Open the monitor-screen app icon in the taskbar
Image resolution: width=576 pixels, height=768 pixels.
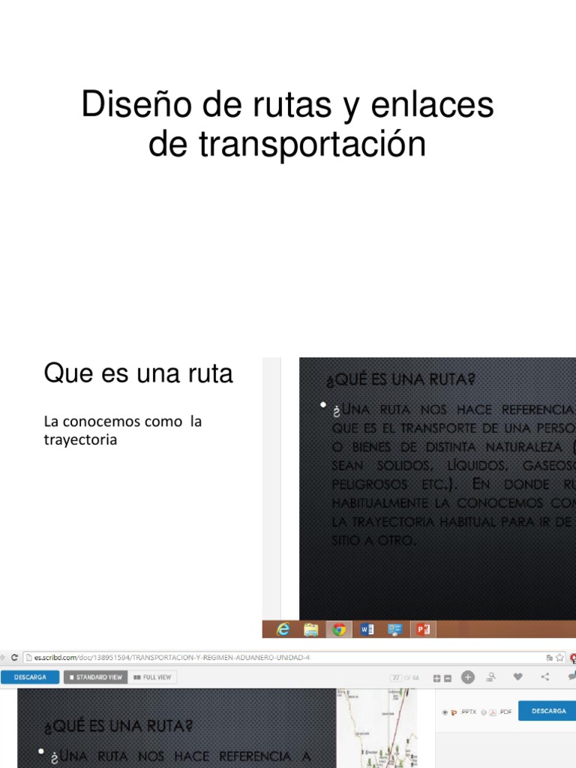tap(394, 629)
